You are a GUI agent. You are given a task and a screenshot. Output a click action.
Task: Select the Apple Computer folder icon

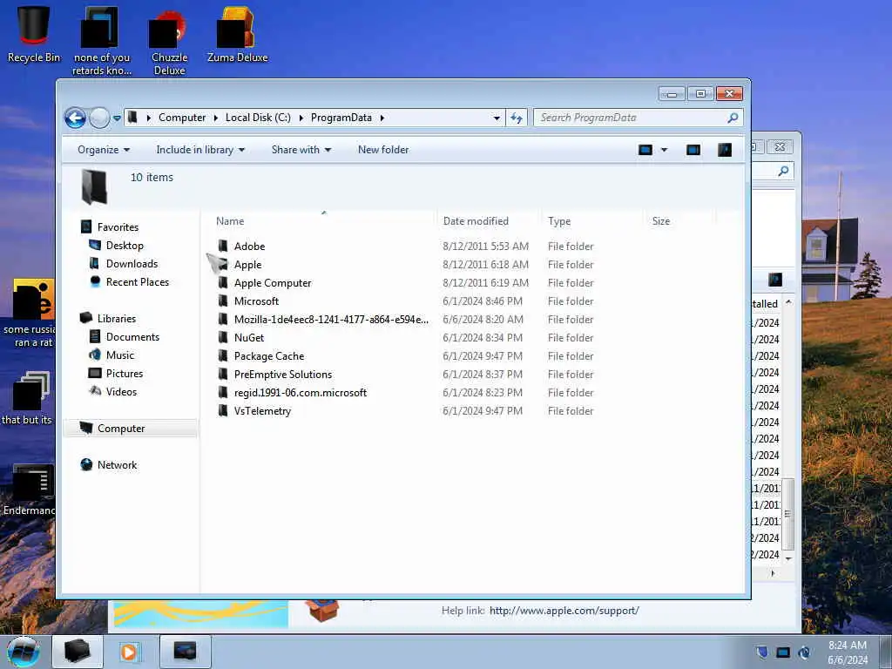pyautogui.click(x=223, y=283)
